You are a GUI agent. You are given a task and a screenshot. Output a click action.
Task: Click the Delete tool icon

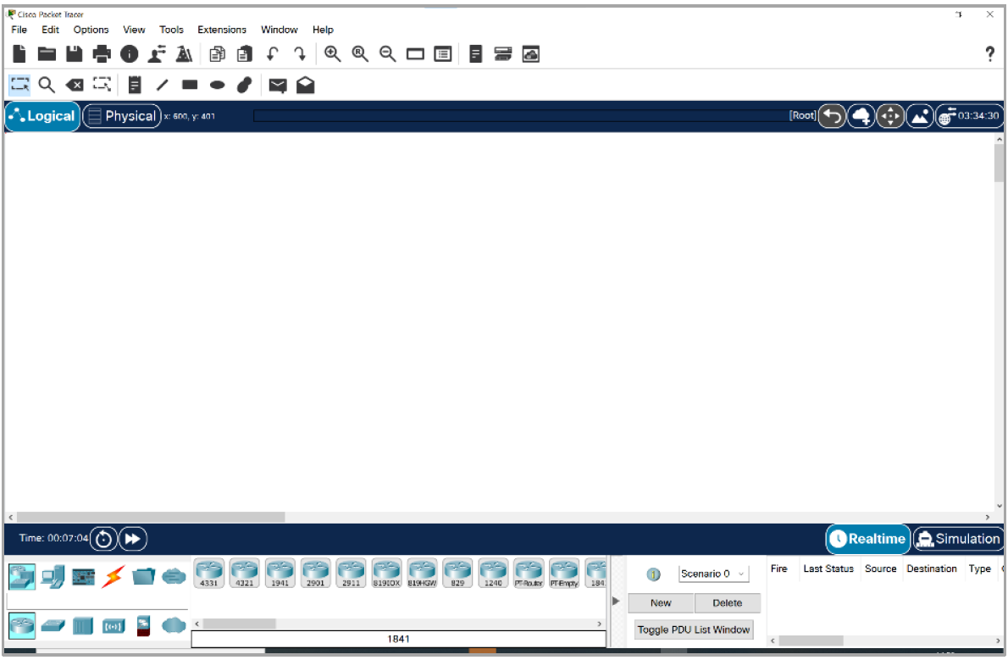coord(75,84)
